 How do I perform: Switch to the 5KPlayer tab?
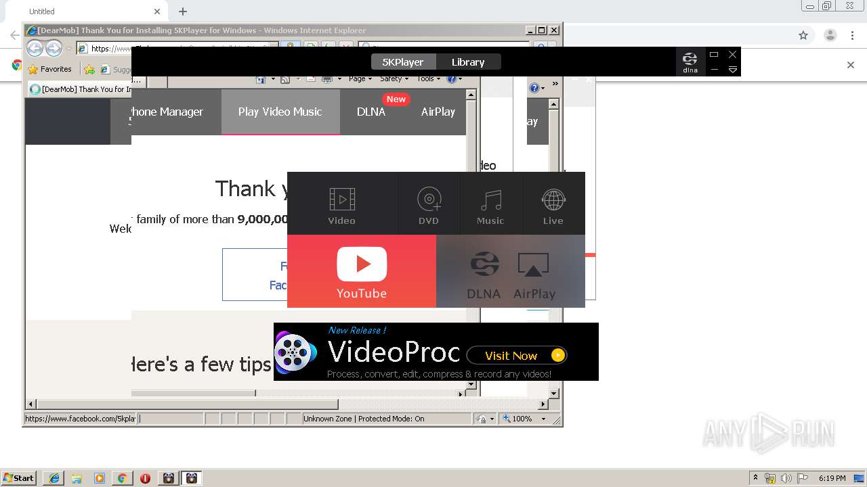[403, 62]
